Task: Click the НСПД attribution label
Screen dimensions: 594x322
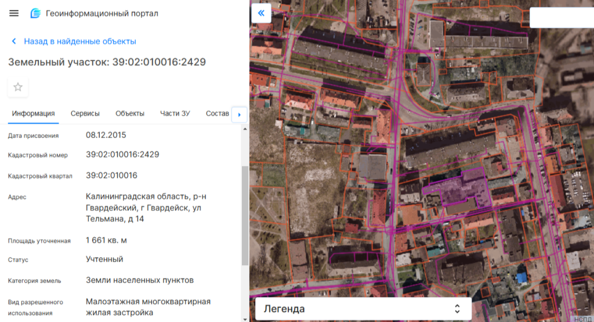Action: pyautogui.click(x=583, y=319)
